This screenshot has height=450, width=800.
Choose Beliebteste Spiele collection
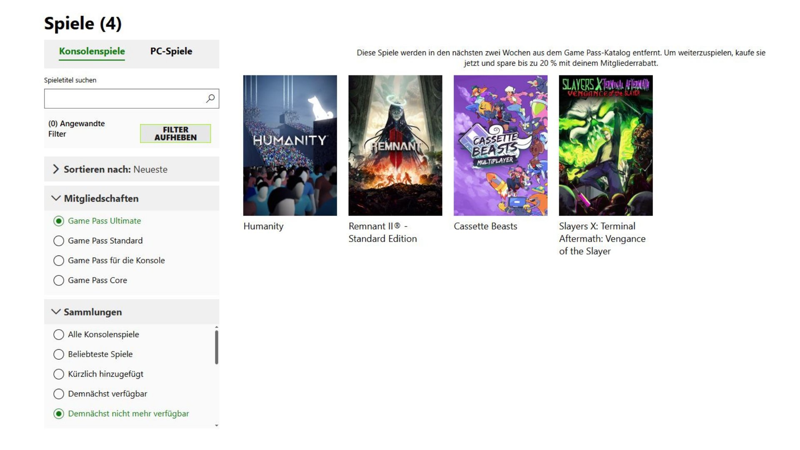[59, 354]
